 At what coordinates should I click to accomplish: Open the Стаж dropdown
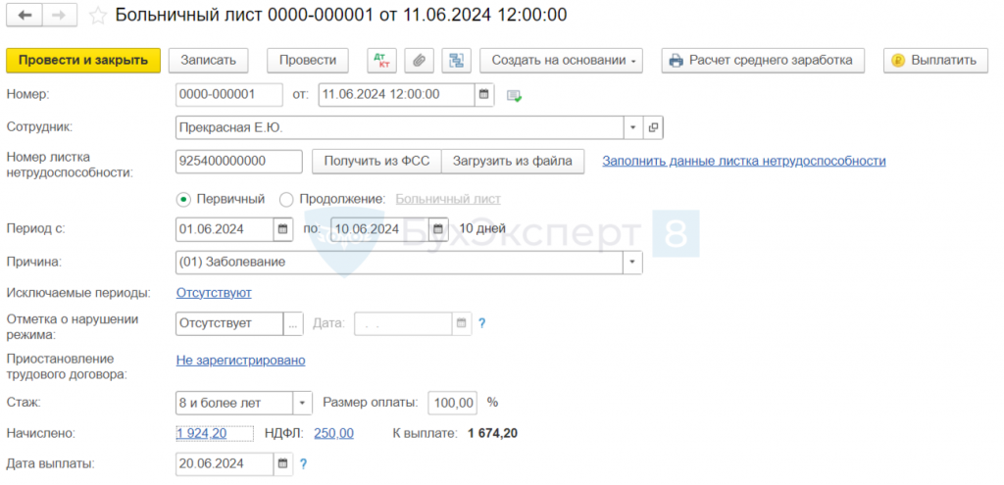click(302, 403)
